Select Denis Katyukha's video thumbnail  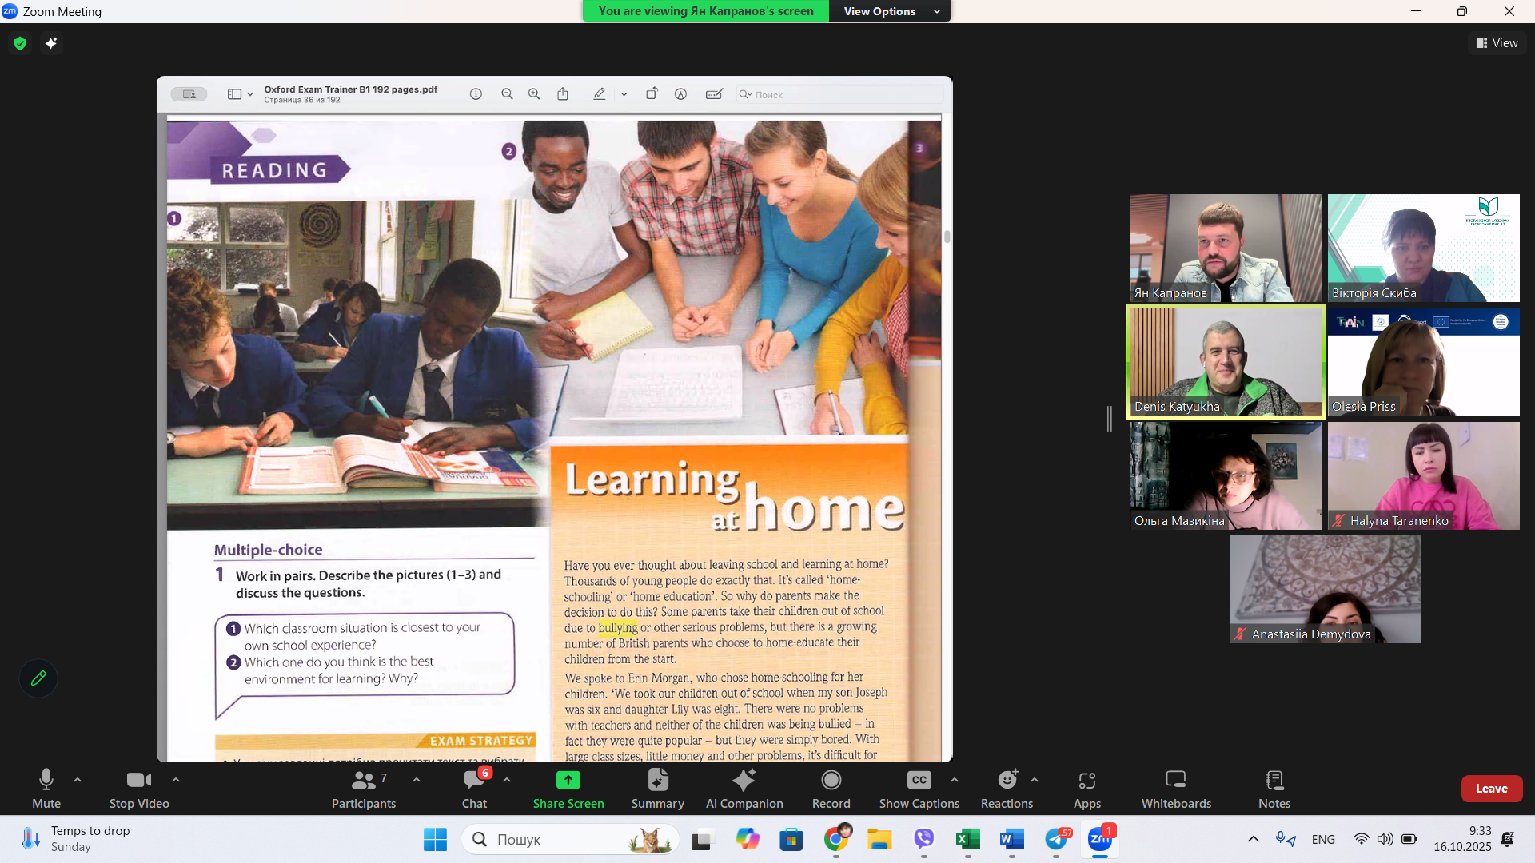[1226, 361]
